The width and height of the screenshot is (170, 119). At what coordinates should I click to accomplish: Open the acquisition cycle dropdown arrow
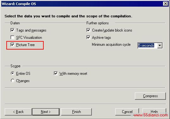point(160,45)
